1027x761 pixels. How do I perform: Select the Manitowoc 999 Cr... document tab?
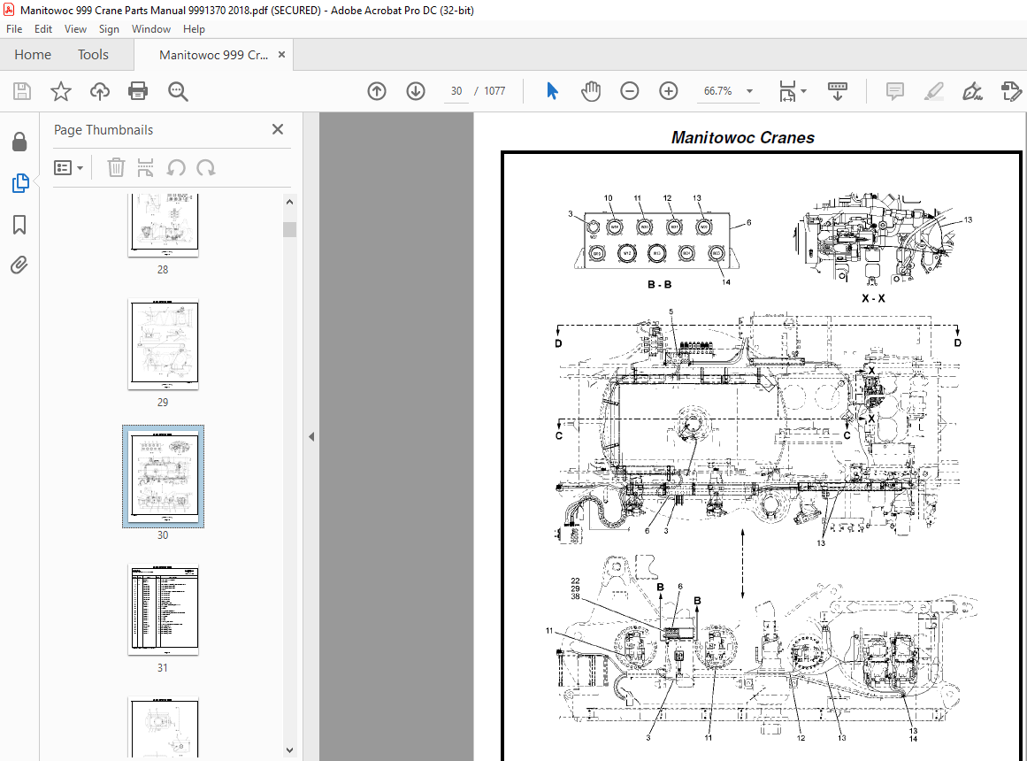[213, 55]
